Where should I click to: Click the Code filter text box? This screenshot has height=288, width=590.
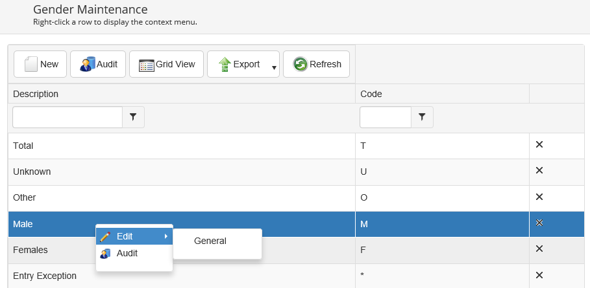click(x=386, y=117)
